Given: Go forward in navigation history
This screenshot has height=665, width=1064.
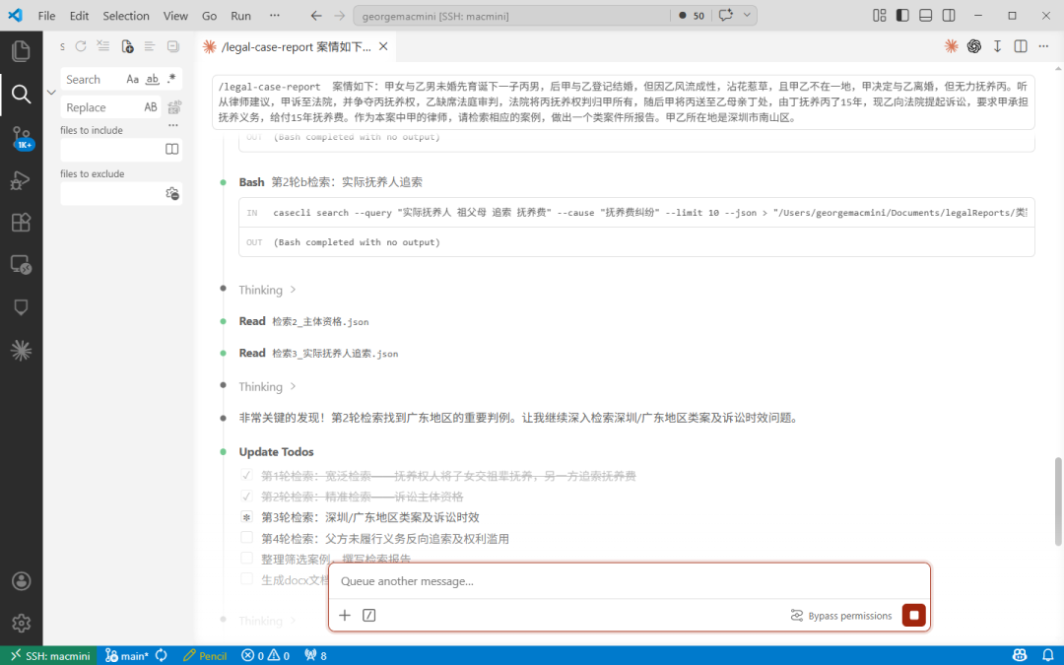Looking at the screenshot, I should [339, 16].
